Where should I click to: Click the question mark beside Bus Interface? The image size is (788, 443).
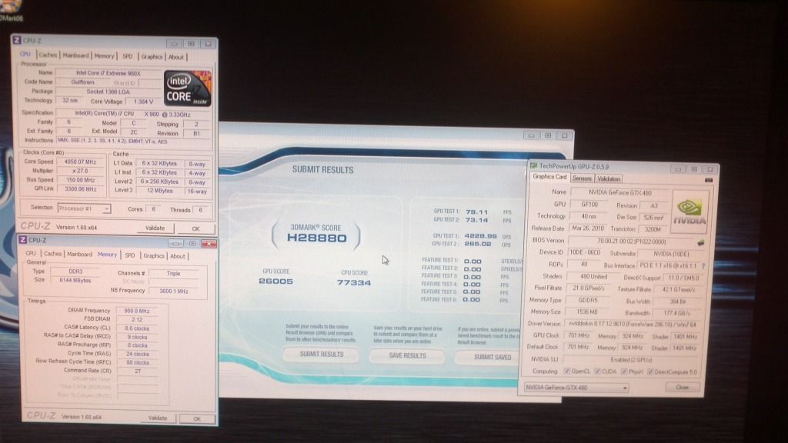[703, 265]
